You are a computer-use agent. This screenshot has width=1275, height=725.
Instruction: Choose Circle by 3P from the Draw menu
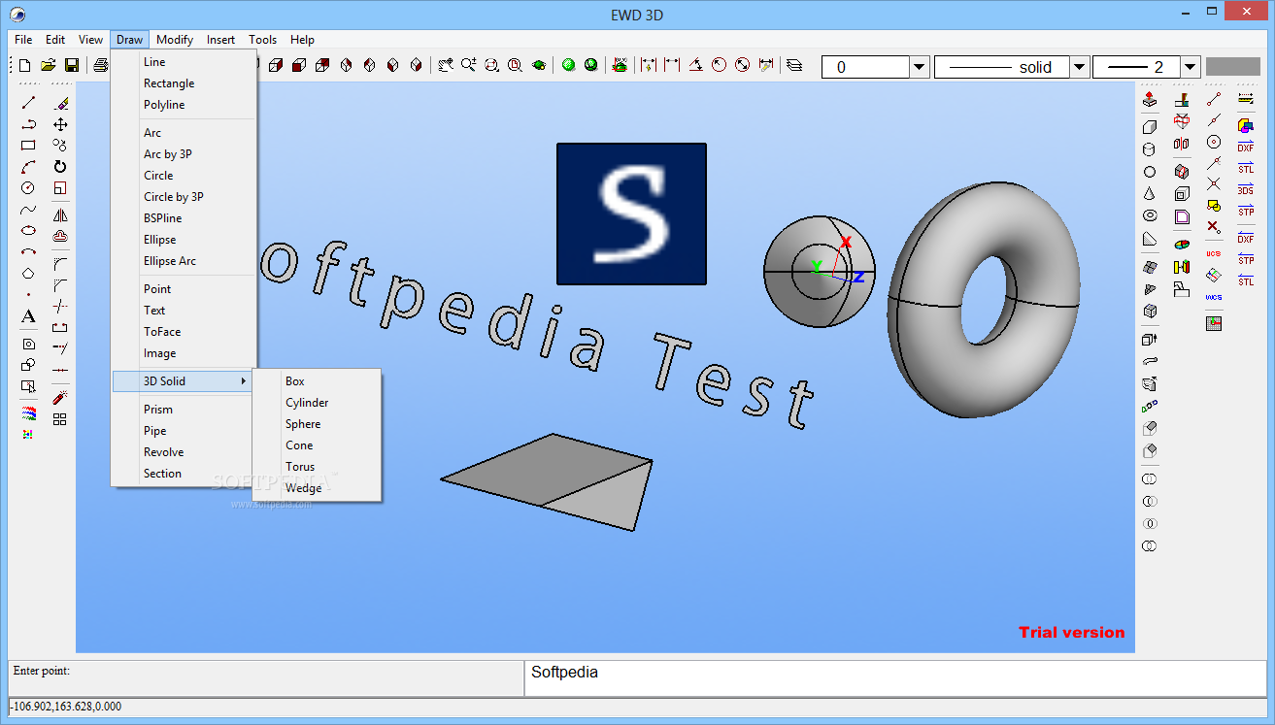(174, 197)
